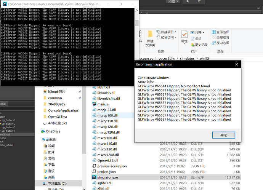Click the cocos2d-x breadcrumb in the address bar
This screenshot has height=190, width=263.
167,59
